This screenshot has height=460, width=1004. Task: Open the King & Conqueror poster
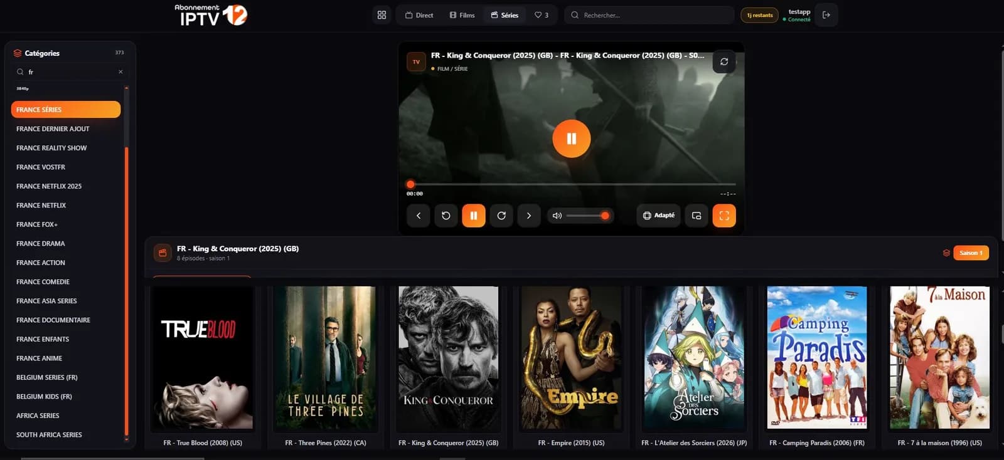pyautogui.click(x=449, y=358)
